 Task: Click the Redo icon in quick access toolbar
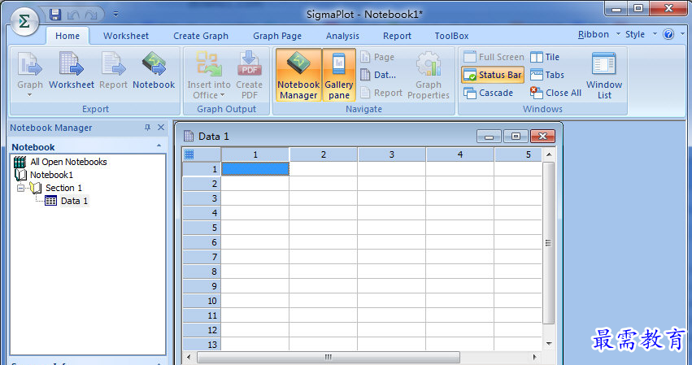point(91,15)
